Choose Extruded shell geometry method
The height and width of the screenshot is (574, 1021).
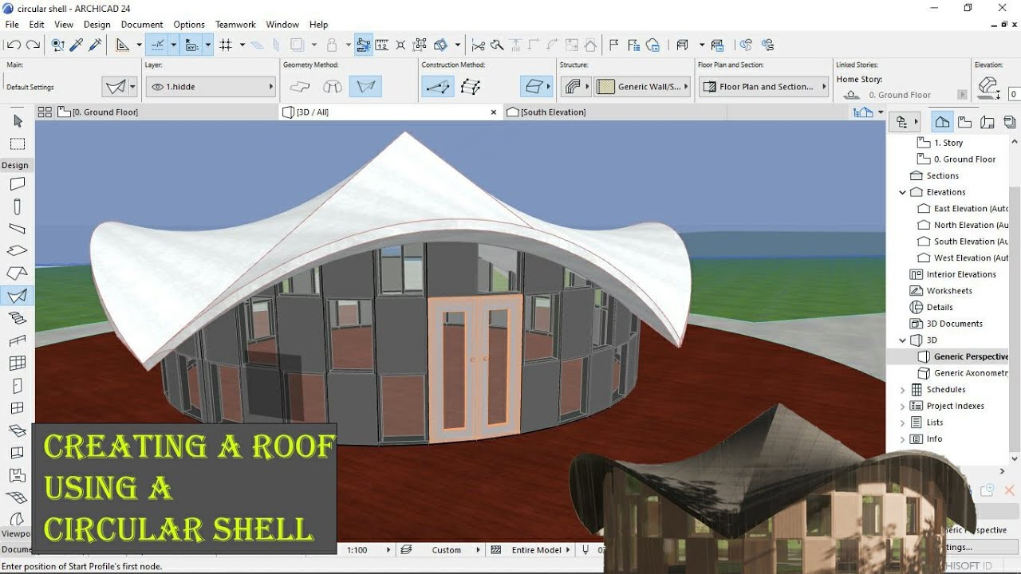(300, 87)
